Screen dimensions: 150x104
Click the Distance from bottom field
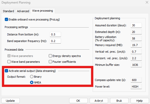[x=55, y=34]
